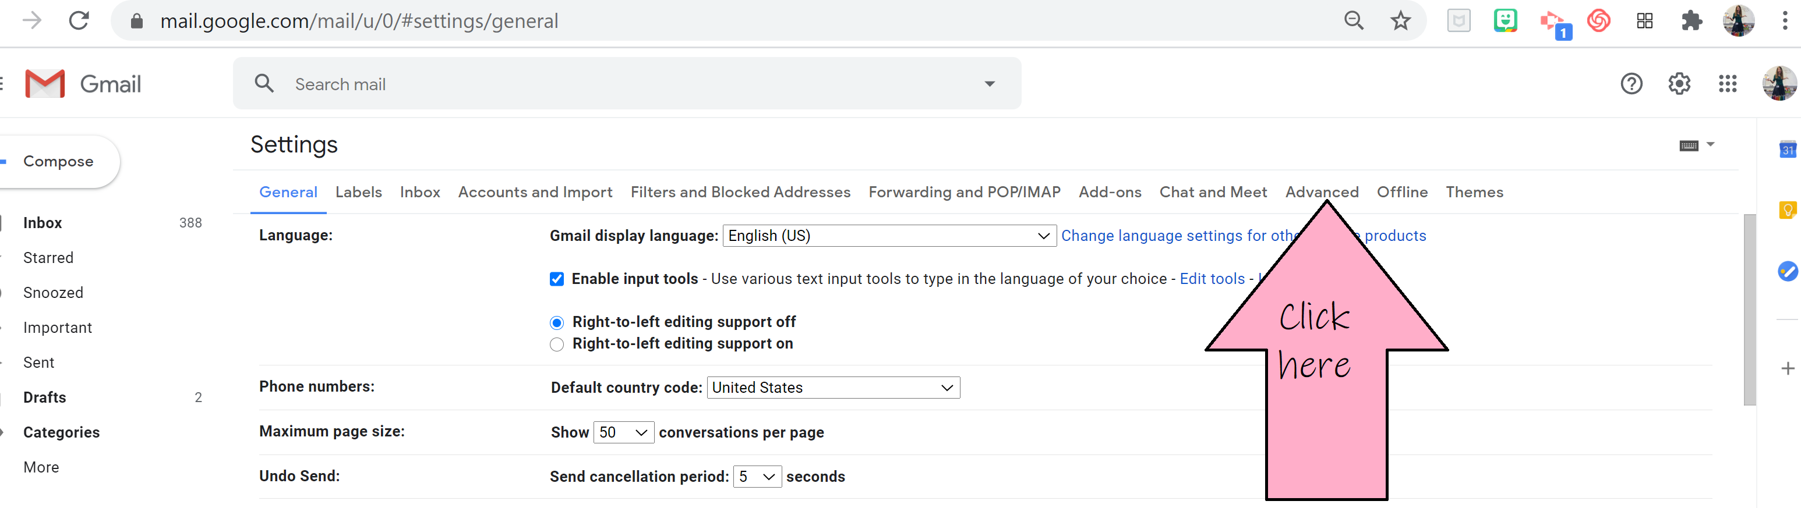Expand conversations per page dropdown
Screen dimensions: 1801x508
pos(623,432)
